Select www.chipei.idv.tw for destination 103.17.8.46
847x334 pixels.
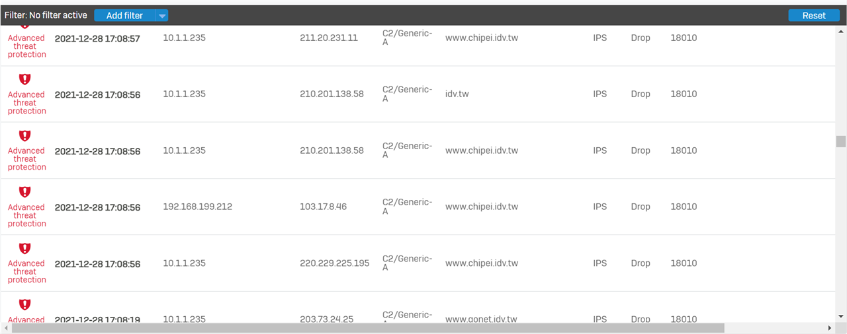[482, 207]
